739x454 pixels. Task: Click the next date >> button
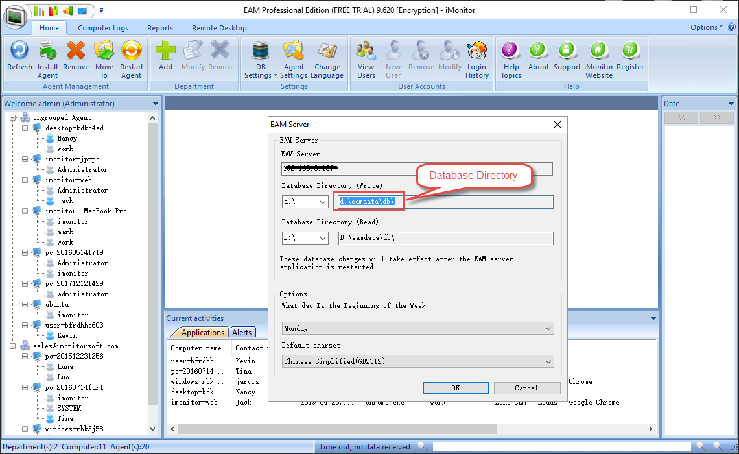(x=717, y=117)
